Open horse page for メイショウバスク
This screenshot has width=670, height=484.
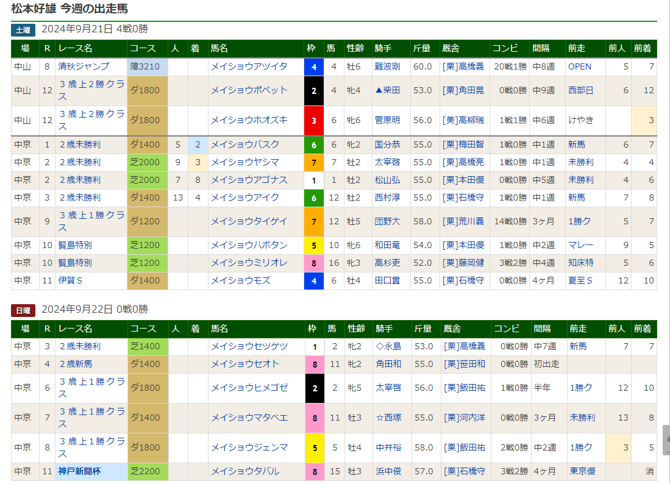click(245, 144)
